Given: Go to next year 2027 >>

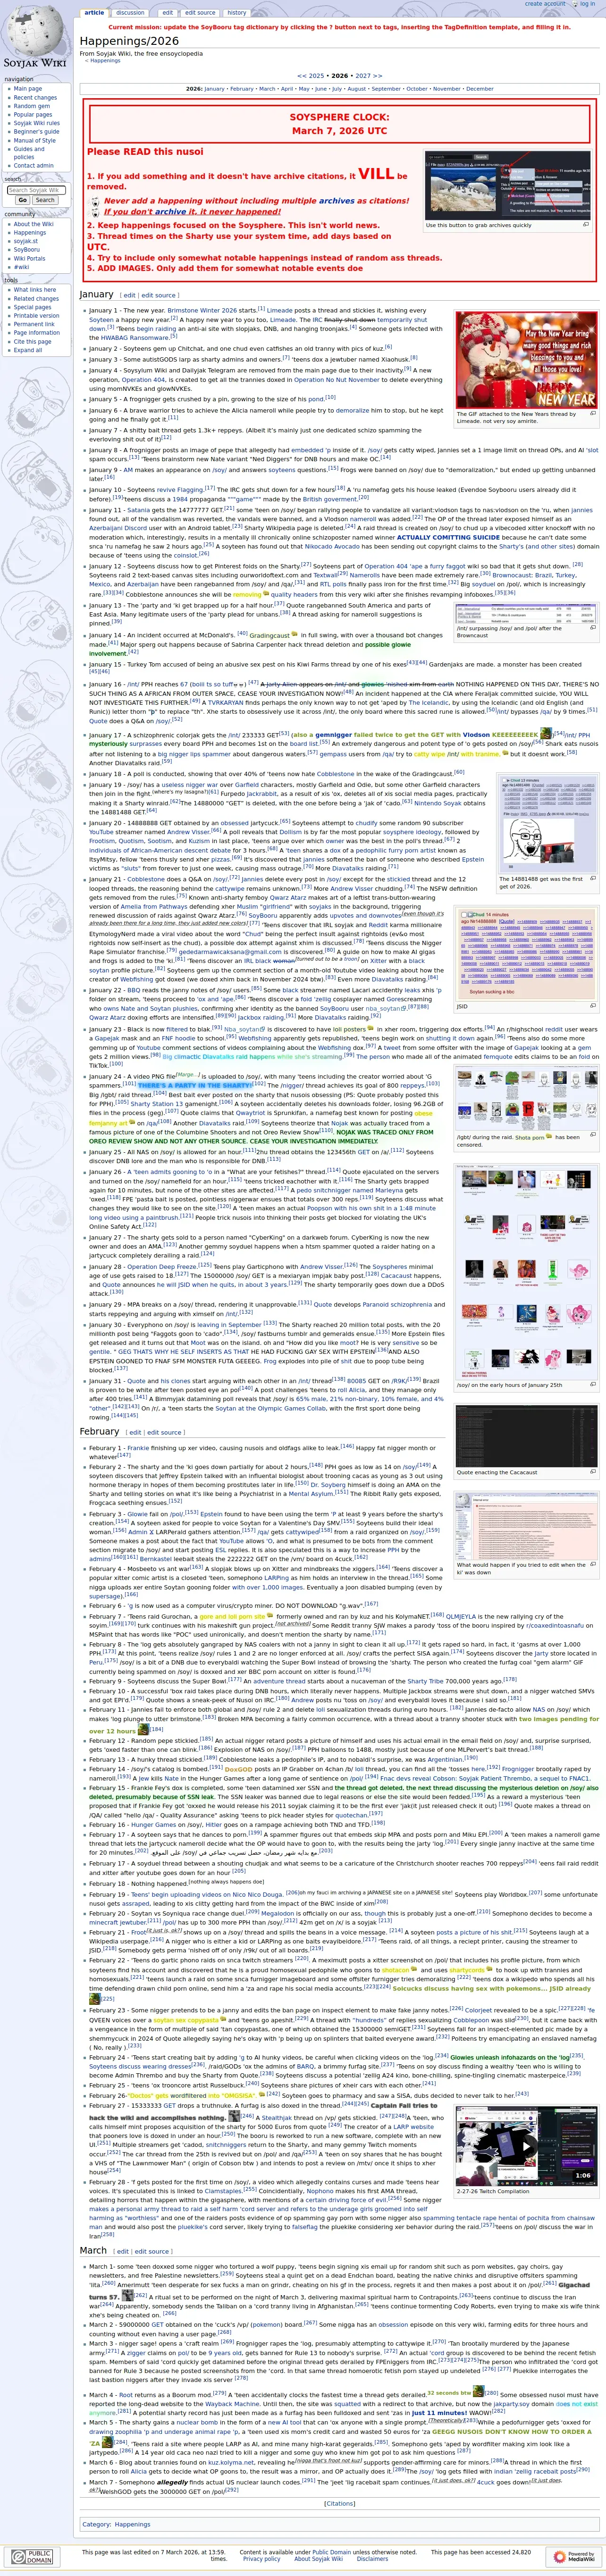Looking at the screenshot, I should [x=369, y=76].
